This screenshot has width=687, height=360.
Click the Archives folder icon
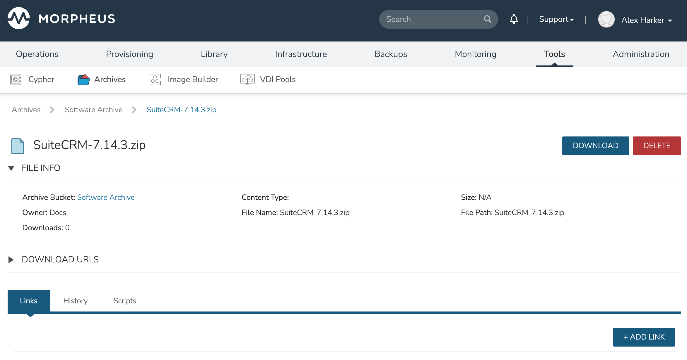[x=83, y=79]
